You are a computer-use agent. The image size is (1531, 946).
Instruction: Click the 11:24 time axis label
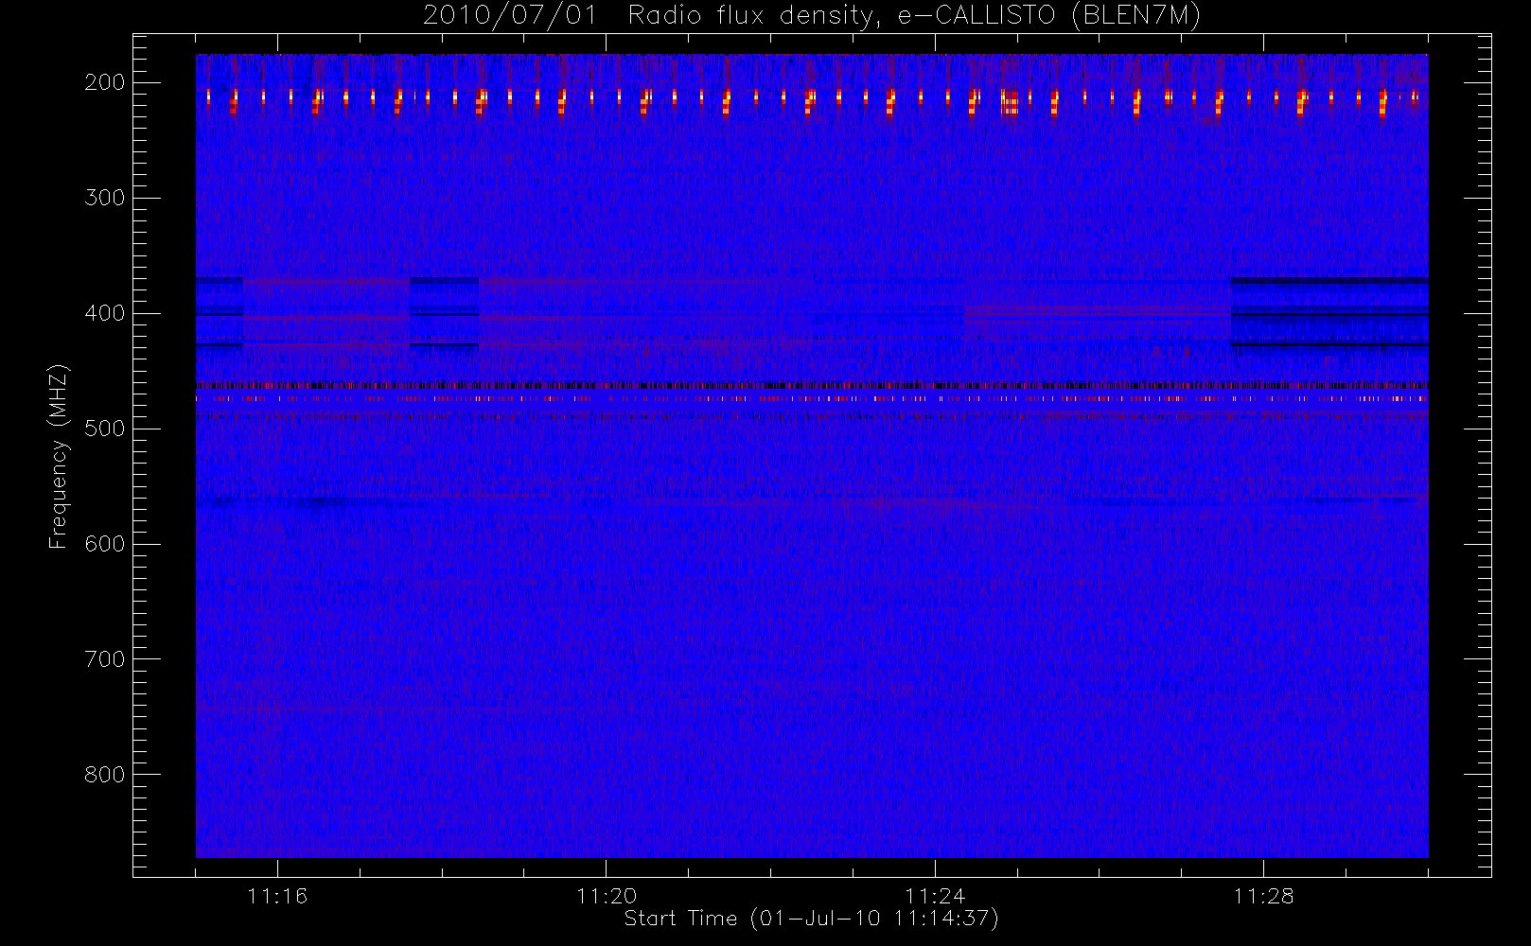tap(935, 896)
